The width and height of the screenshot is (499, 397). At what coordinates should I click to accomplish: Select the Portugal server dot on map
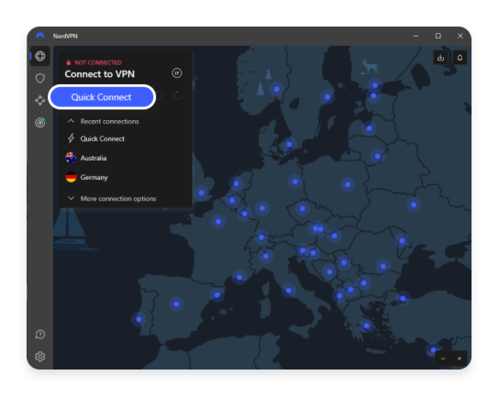point(139,319)
